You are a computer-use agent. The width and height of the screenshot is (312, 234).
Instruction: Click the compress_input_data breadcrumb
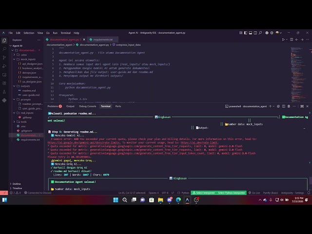[126, 45]
